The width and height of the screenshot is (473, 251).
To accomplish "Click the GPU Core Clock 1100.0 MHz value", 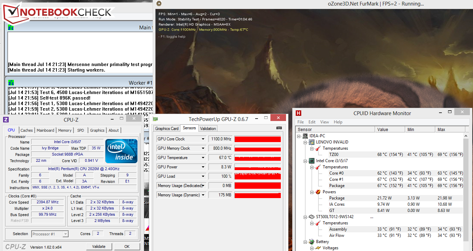I will (220, 139).
